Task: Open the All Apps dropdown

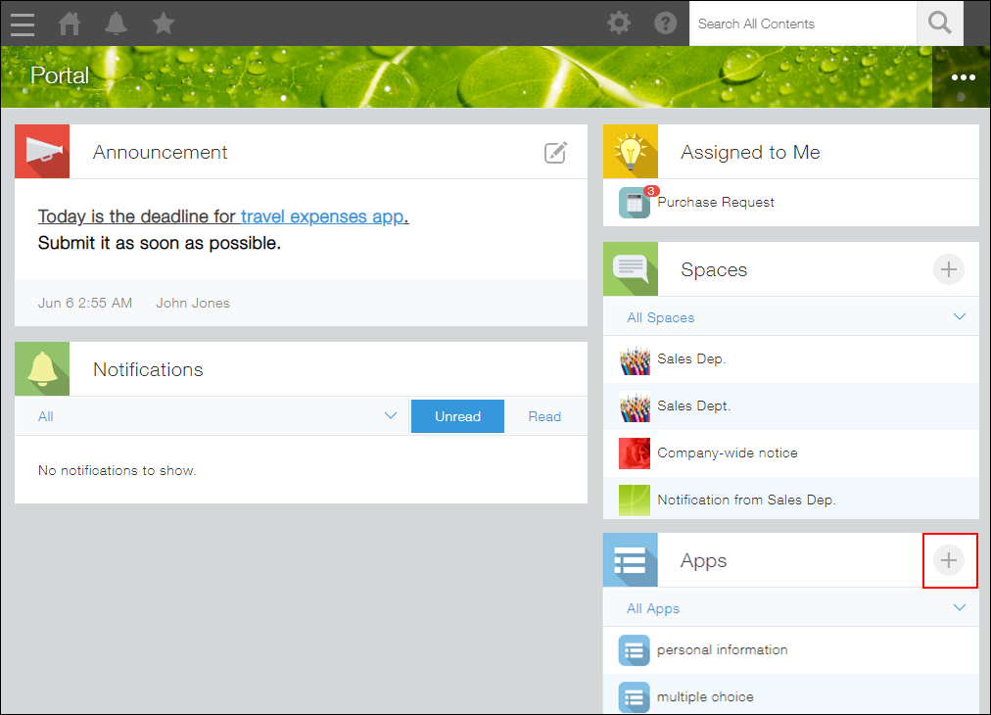Action: point(959,607)
